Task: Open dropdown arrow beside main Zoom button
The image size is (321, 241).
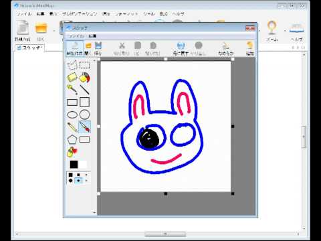Action: (285, 31)
